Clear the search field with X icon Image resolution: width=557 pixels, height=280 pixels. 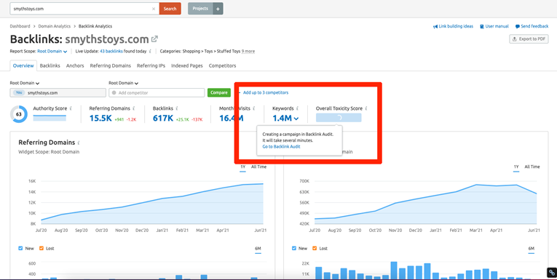[154, 9]
